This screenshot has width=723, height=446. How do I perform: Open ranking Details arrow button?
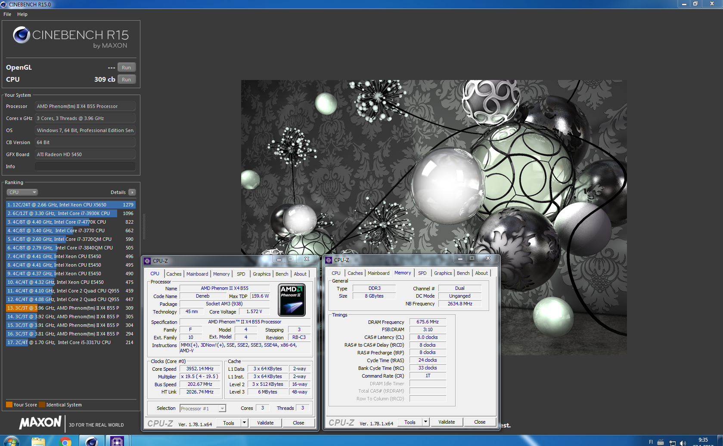(132, 192)
